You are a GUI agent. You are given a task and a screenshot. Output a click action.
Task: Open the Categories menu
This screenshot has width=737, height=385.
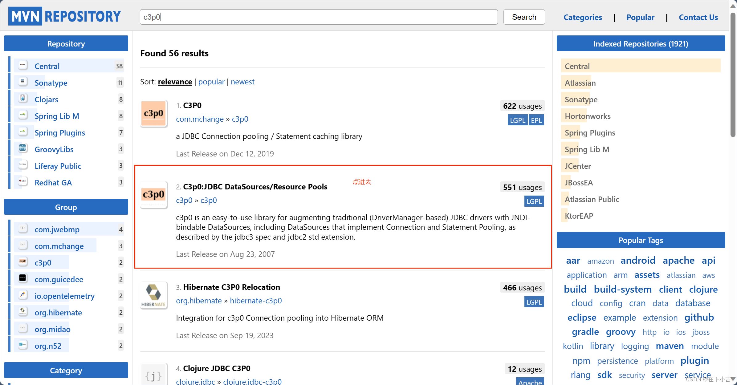point(583,17)
